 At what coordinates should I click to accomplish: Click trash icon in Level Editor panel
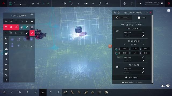point(27,21)
